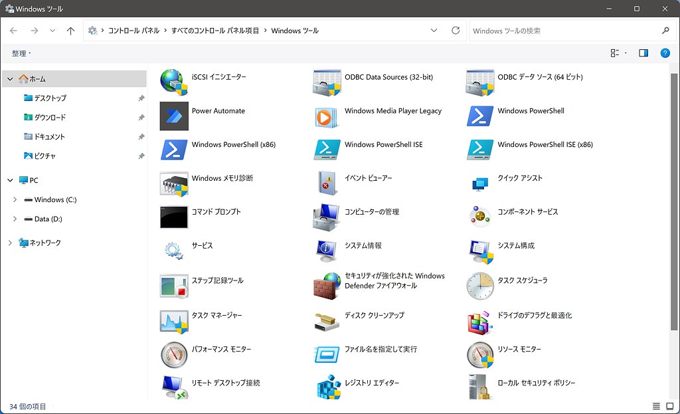Open the iSCSI イニシエーター icon
680x414 pixels.
(x=174, y=82)
